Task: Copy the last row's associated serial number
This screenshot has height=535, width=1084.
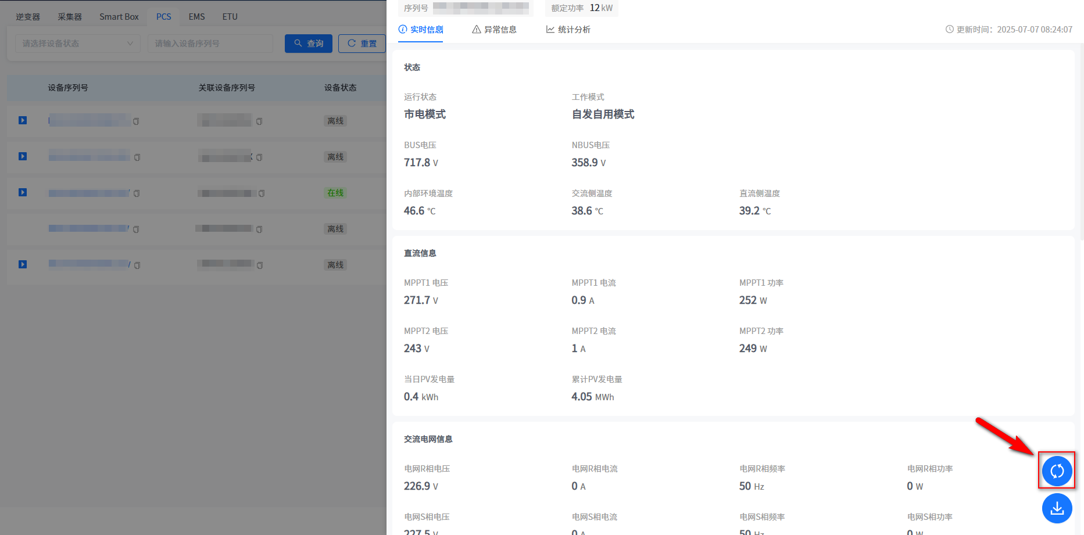Action: coord(260,265)
